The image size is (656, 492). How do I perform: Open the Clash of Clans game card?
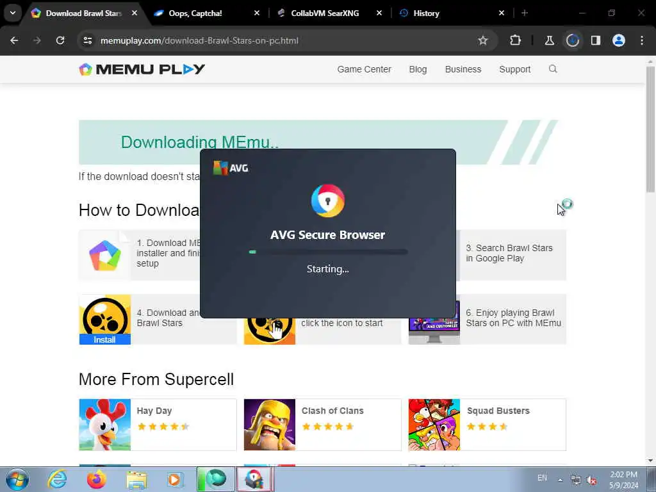point(323,425)
